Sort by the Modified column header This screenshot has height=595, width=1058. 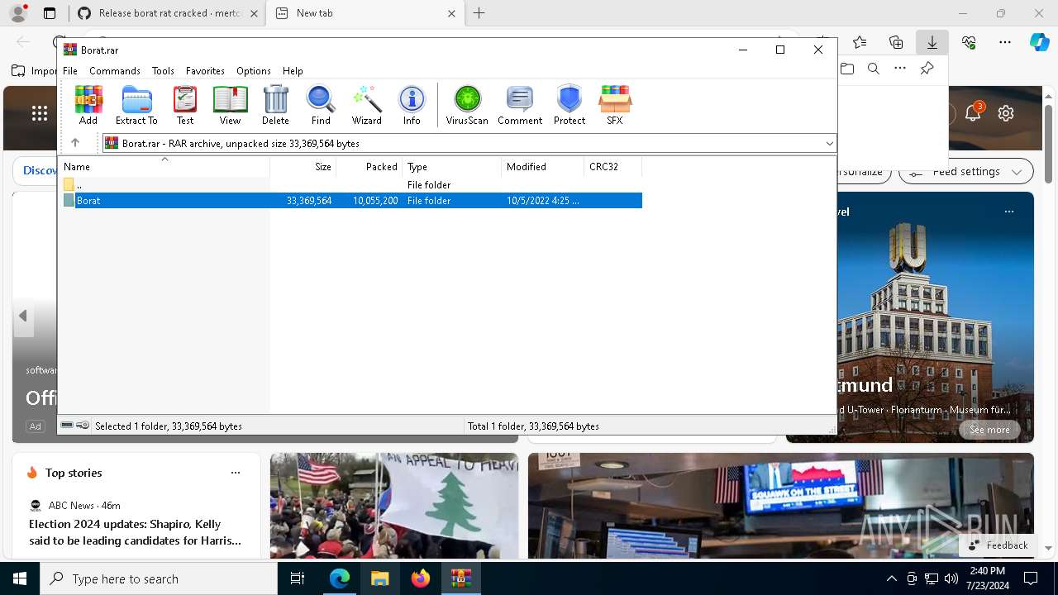coord(543,167)
